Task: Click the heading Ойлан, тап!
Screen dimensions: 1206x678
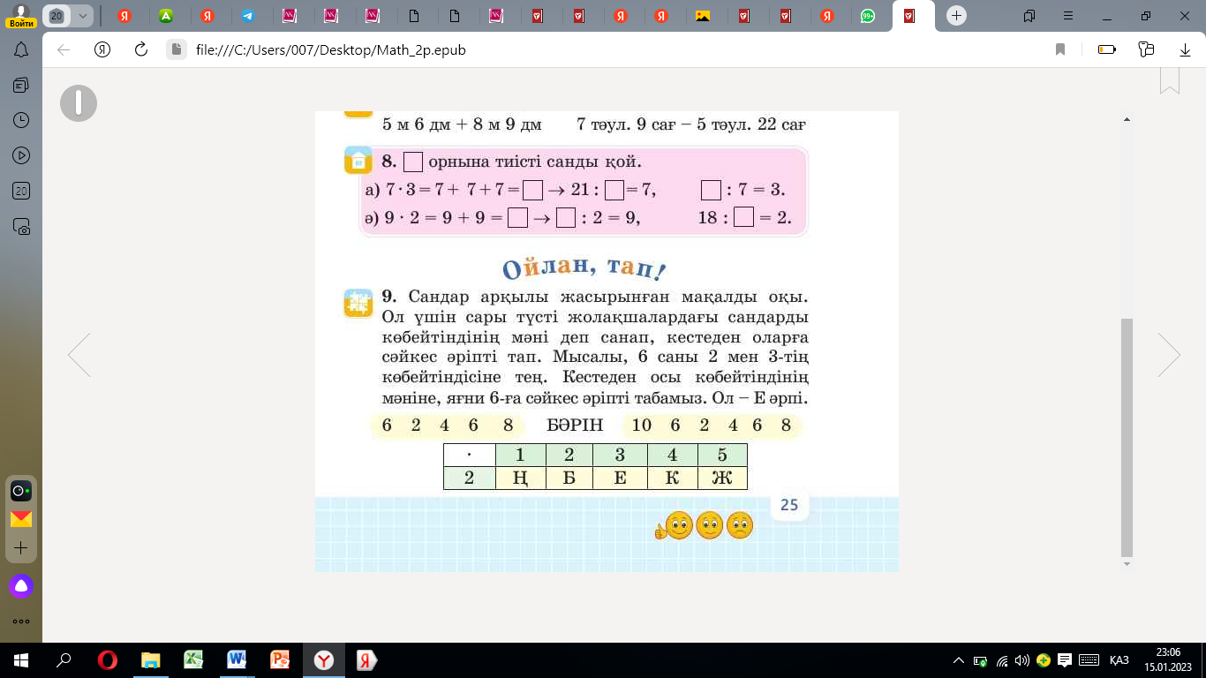Action: [x=584, y=267]
